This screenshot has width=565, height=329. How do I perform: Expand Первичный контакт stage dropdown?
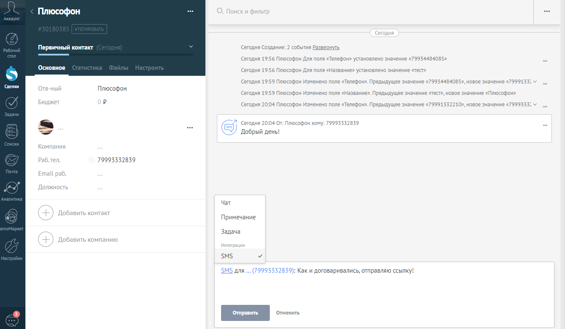click(191, 47)
